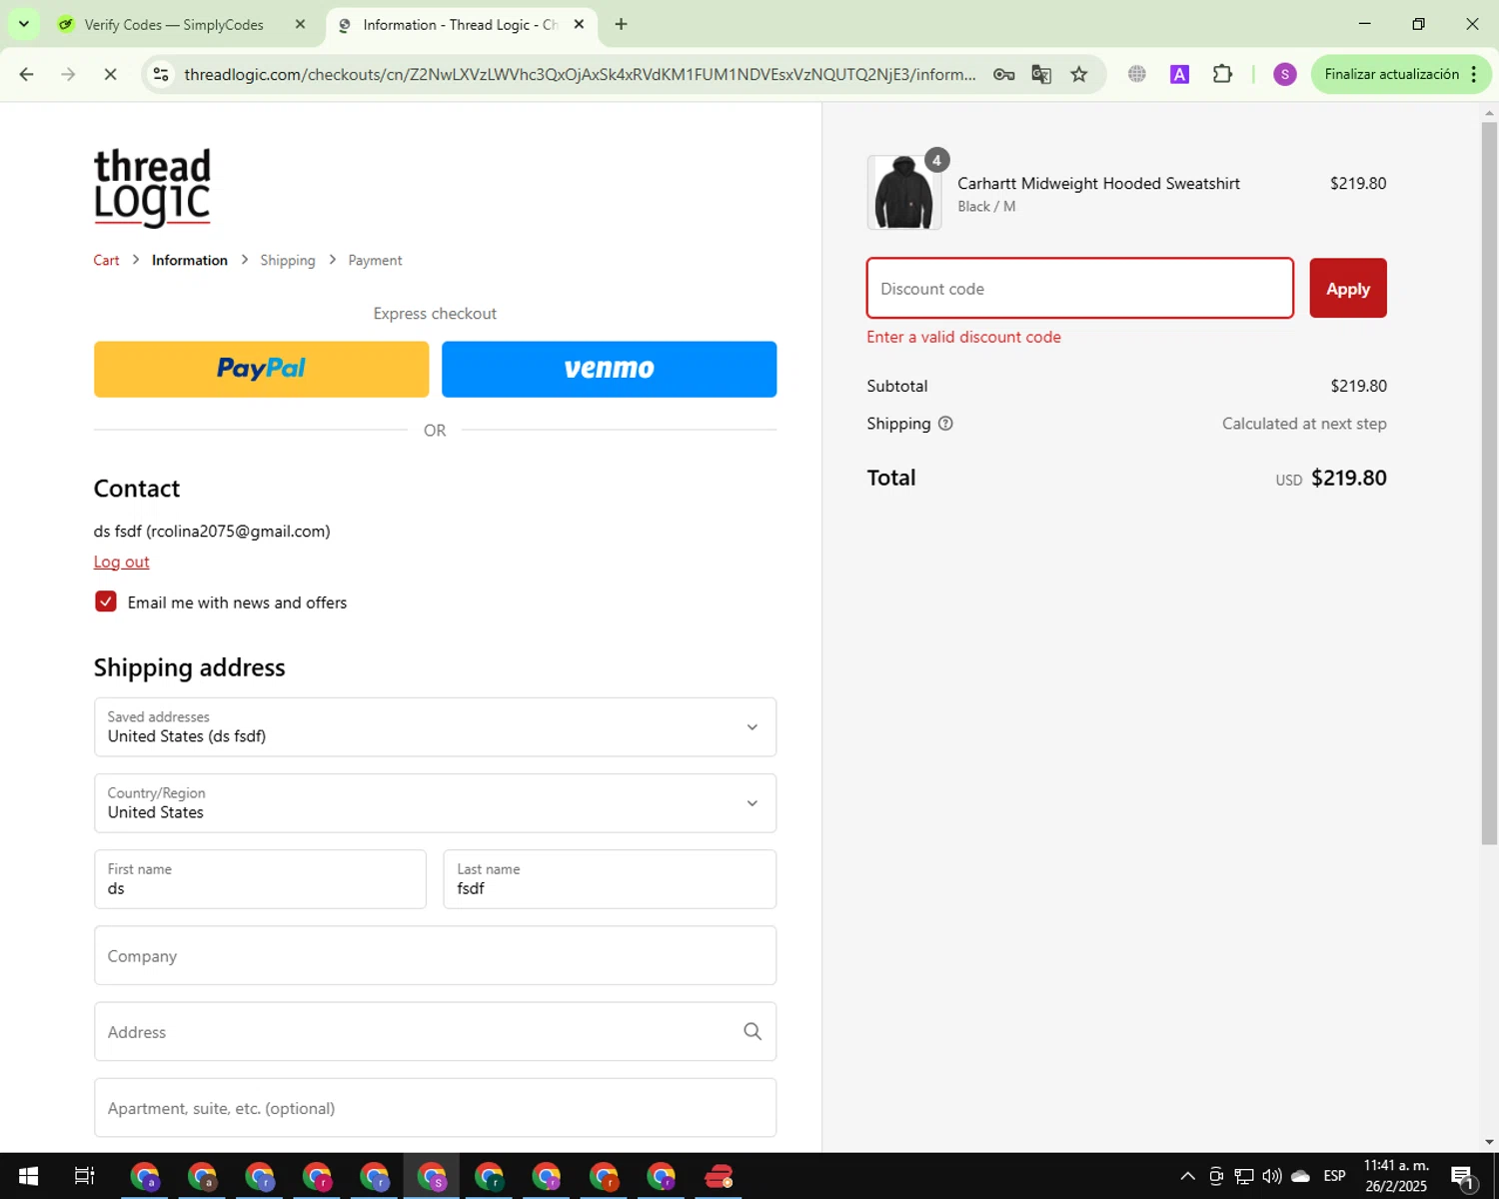The height and width of the screenshot is (1199, 1499).
Task: Click the Last name field
Action: point(610,878)
